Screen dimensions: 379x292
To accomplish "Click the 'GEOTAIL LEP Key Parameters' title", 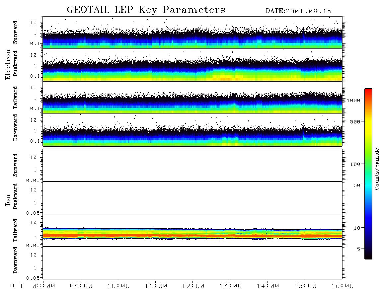I will point(146,10).
